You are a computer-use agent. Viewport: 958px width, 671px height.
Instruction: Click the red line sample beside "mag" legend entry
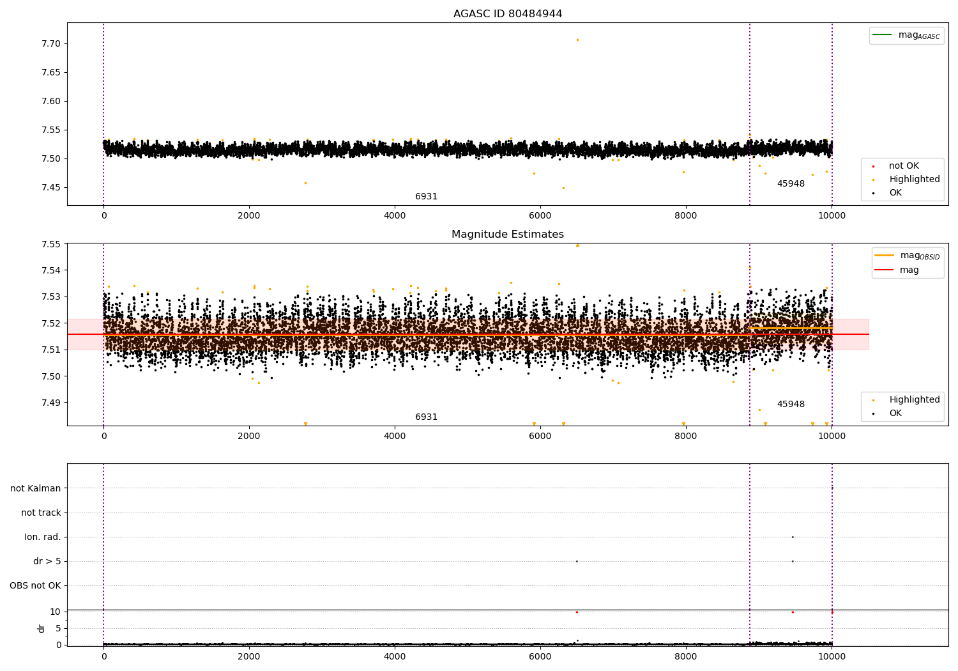[884, 270]
